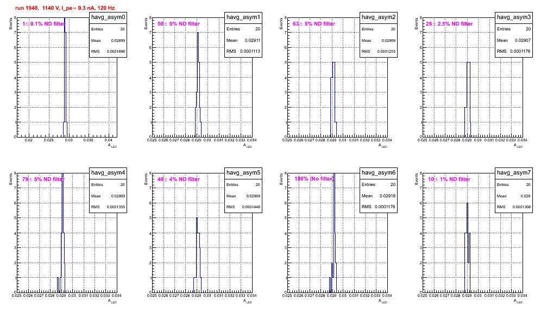Image resolution: width=541 pixels, height=311 pixels.
Task: Click Mean value 0.029 in havg_asym7
Action: (x=525, y=196)
